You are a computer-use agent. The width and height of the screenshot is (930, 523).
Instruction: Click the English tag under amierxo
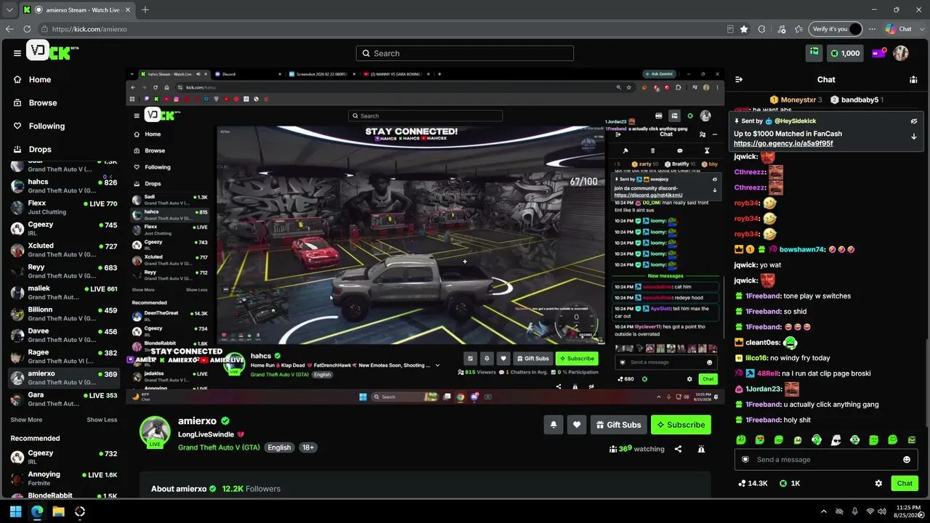click(x=279, y=447)
